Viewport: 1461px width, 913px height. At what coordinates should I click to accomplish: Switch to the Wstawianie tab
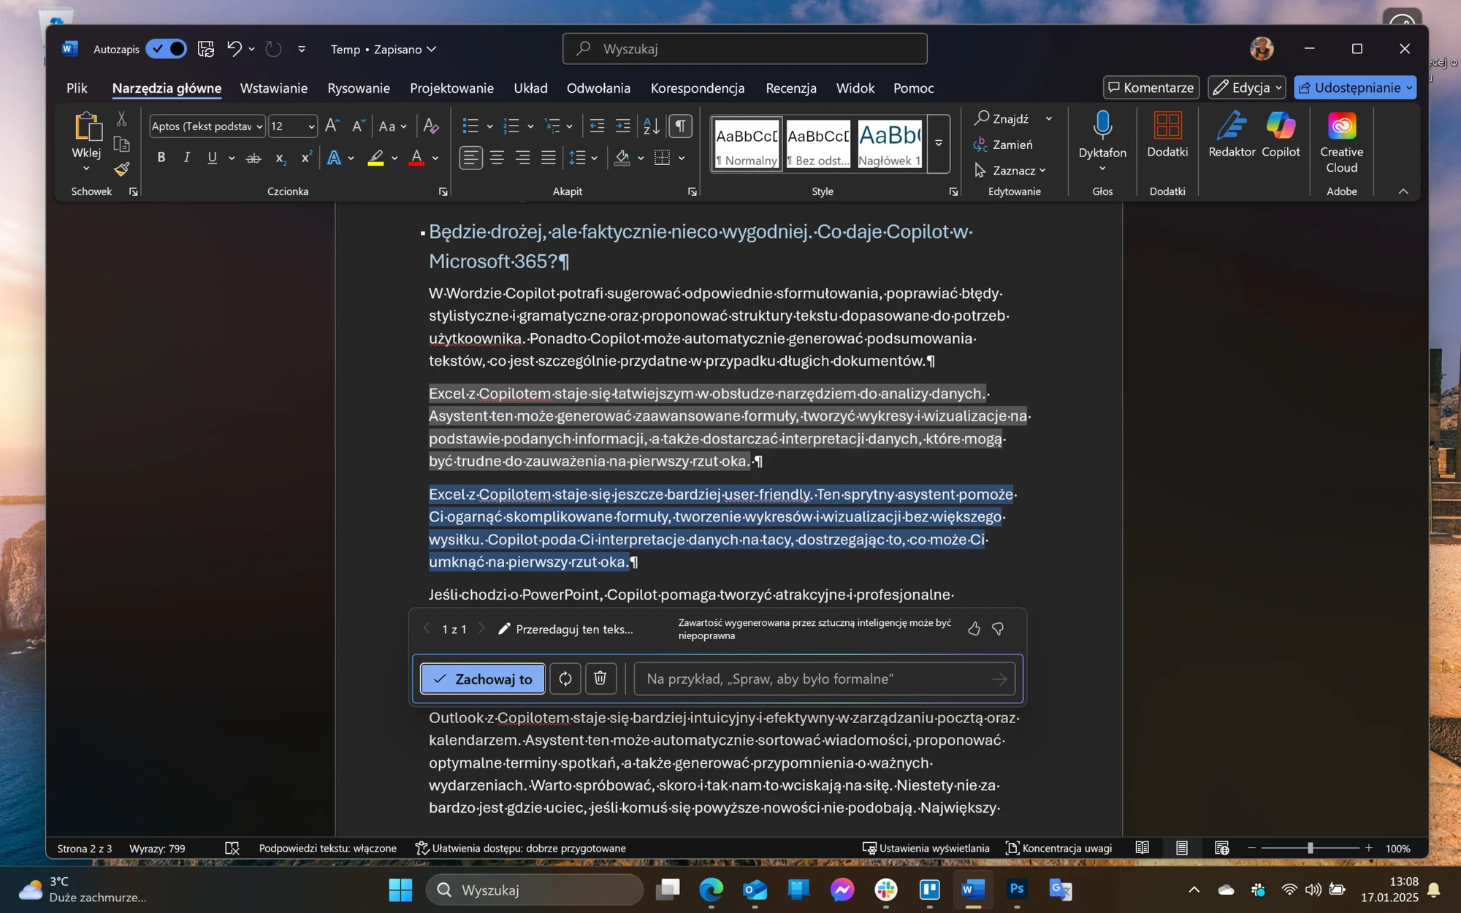pos(274,88)
